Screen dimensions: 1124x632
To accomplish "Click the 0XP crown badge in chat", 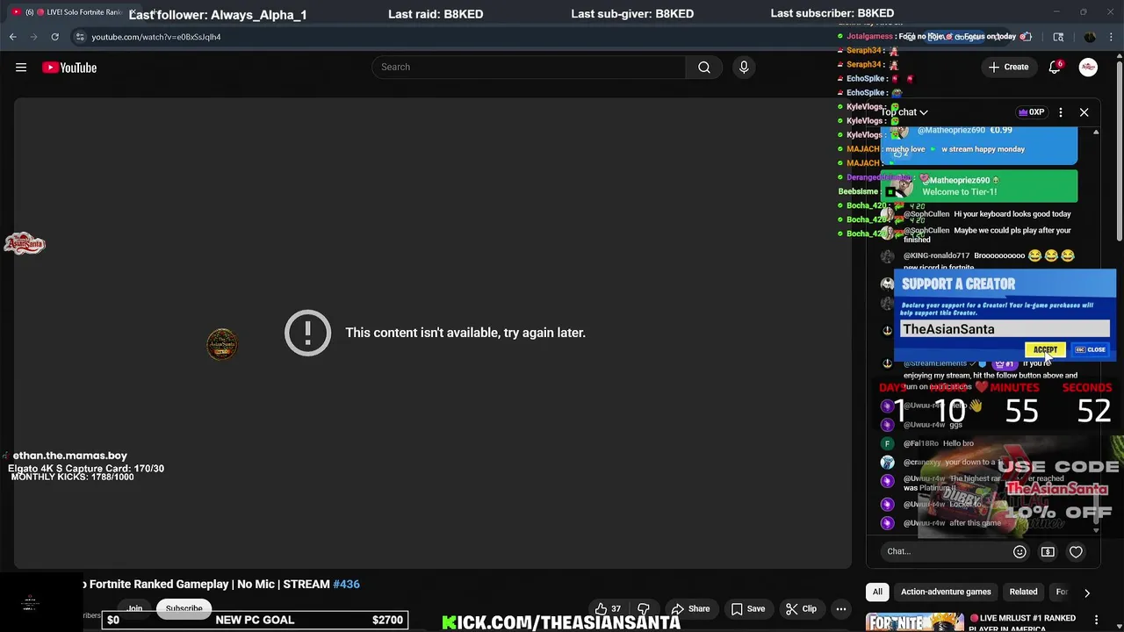I will click(1031, 112).
